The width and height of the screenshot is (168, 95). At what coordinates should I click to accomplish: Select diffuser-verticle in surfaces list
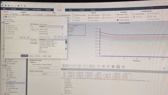(44, 47)
